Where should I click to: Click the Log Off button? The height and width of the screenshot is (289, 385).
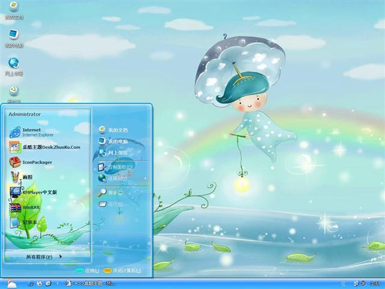pos(88,270)
